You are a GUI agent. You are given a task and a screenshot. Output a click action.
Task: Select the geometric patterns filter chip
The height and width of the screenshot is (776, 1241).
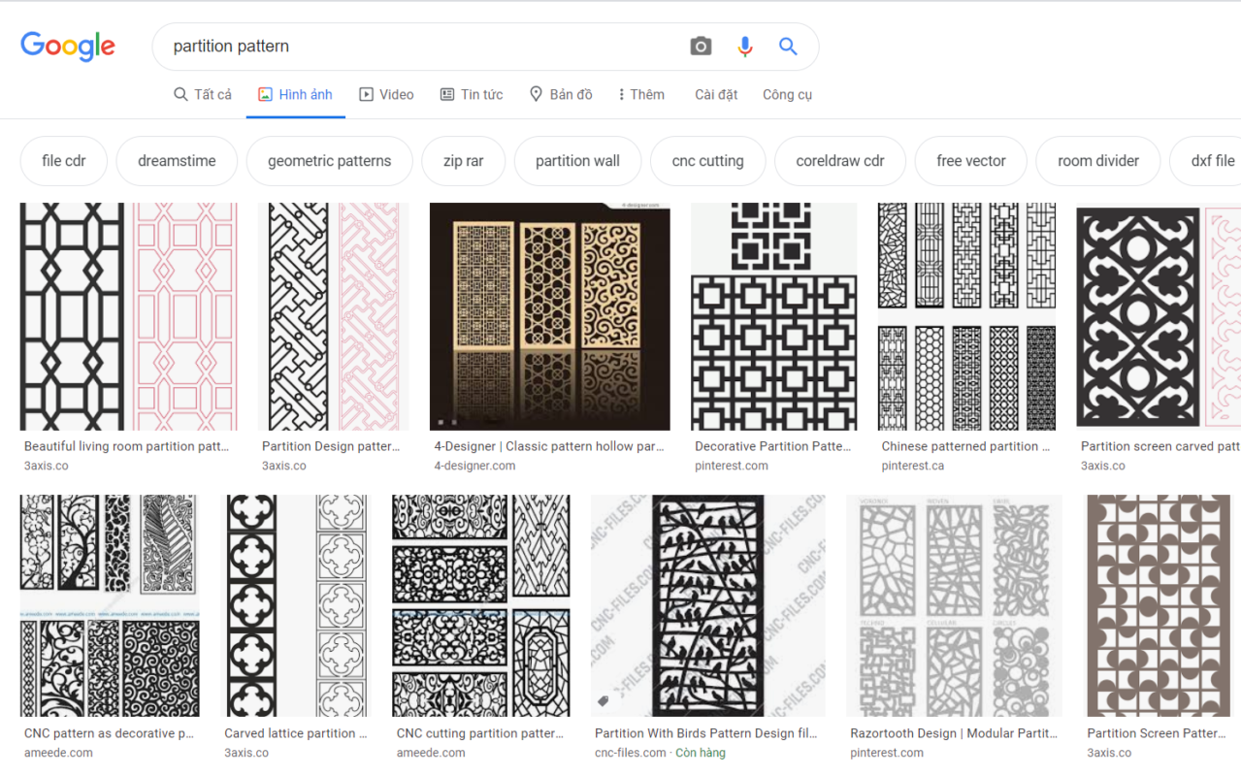(x=329, y=160)
